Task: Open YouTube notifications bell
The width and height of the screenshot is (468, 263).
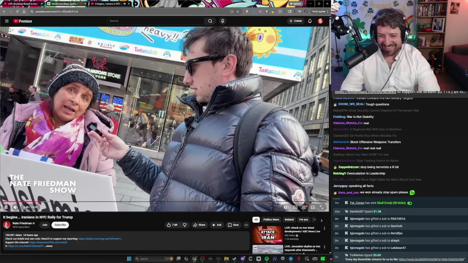Action: (x=310, y=21)
